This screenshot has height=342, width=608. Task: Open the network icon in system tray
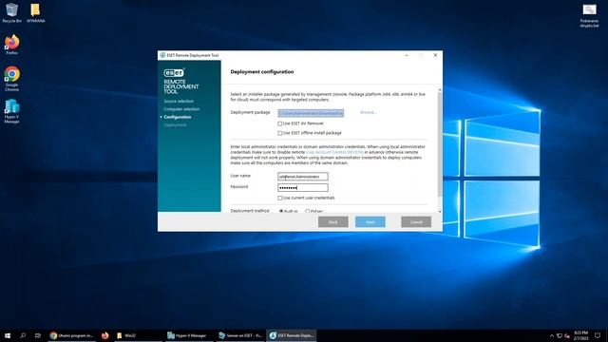pyautogui.click(x=560, y=335)
